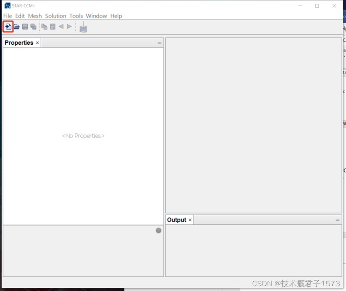The image size is (346, 291).
Task: Click the geometry scene toolbar icon
Action: [83, 27]
